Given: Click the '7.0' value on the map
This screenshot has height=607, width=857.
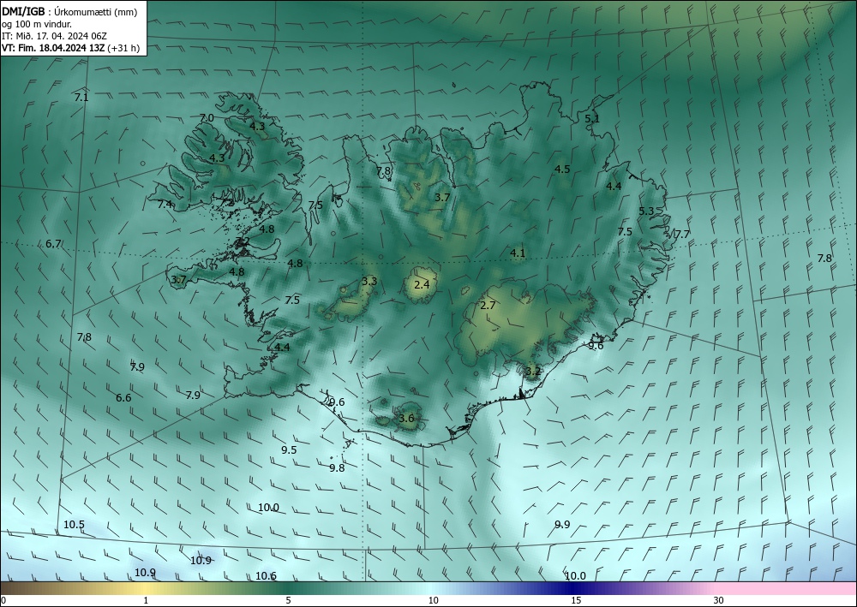Looking at the screenshot, I should (x=207, y=118).
